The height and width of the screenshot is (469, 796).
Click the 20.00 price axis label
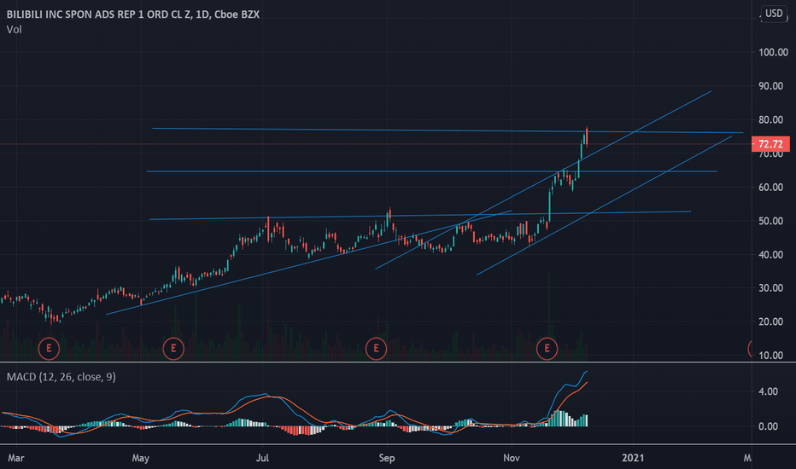770,322
